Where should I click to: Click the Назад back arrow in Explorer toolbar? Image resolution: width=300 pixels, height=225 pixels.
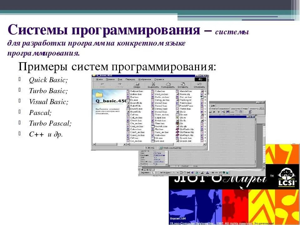click(x=102, y=84)
